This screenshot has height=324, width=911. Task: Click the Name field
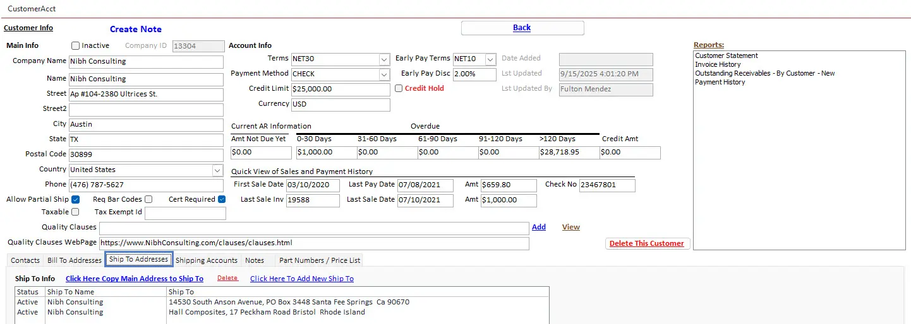(146, 79)
